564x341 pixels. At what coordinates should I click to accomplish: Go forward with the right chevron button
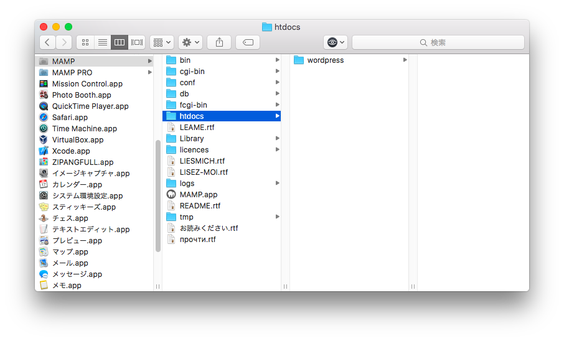64,42
